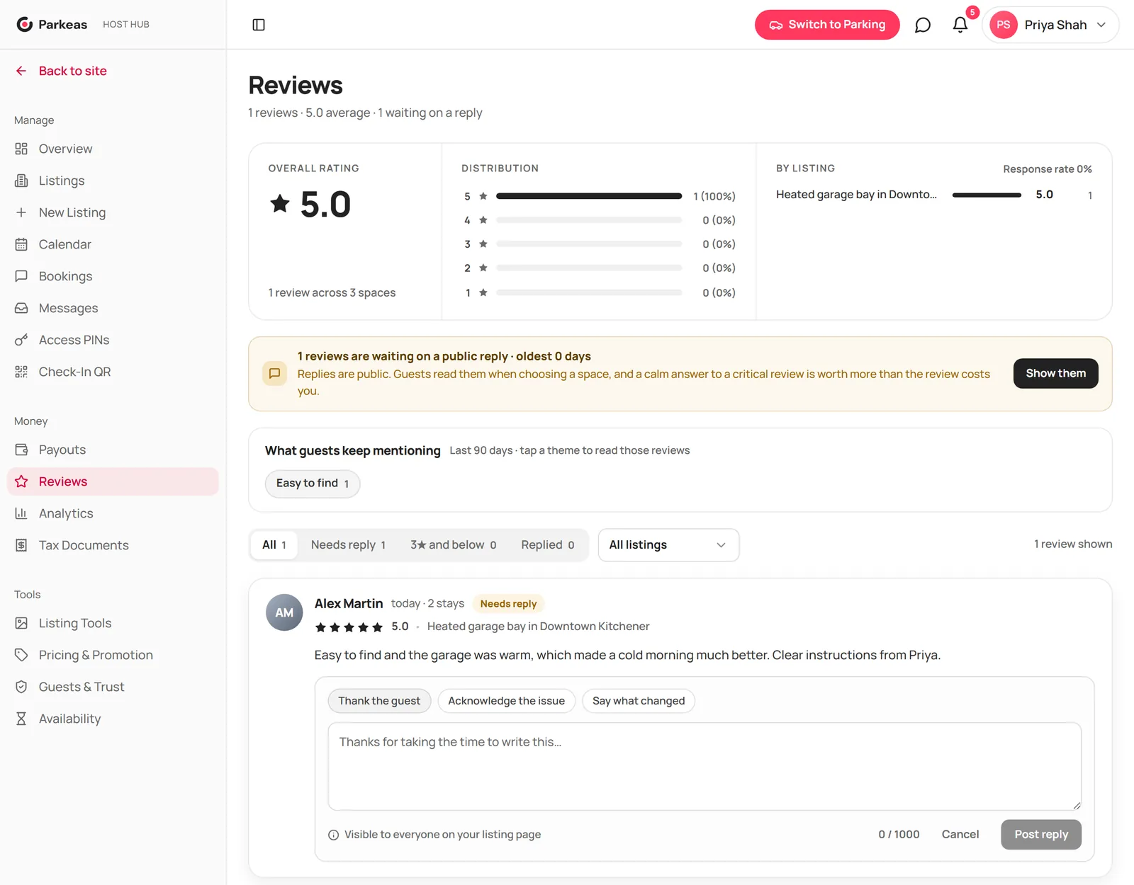Click the New Listing plus icon

point(21,212)
